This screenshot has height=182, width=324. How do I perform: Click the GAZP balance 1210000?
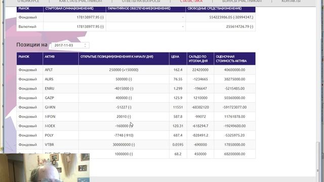pos(200,98)
